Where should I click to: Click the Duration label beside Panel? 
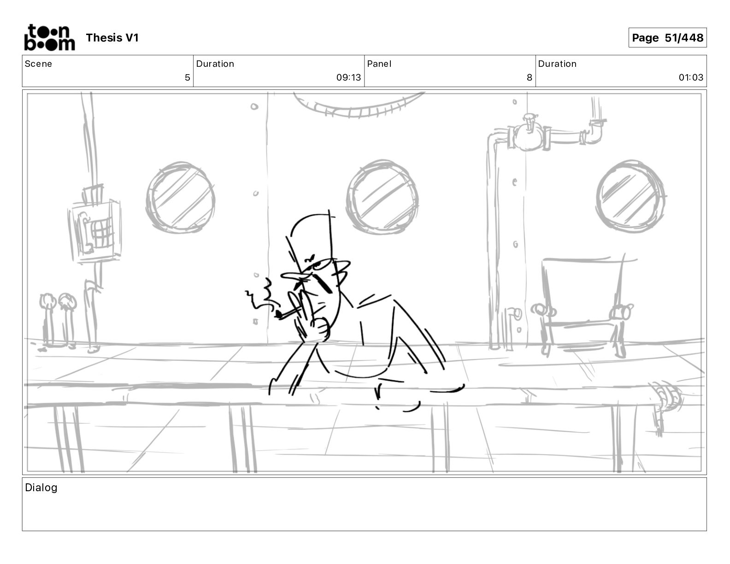(x=557, y=64)
